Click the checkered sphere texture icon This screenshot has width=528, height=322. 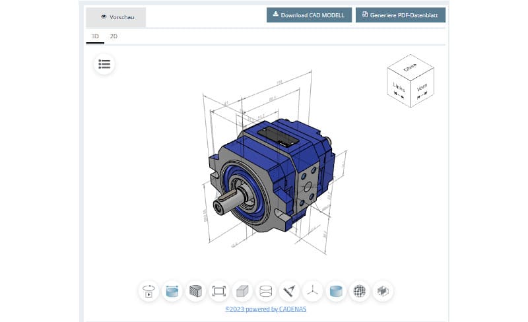pyautogui.click(x=360, y=290)
